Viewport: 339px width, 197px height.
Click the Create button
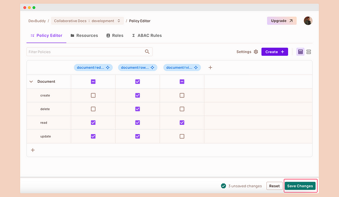coord(275,52)
